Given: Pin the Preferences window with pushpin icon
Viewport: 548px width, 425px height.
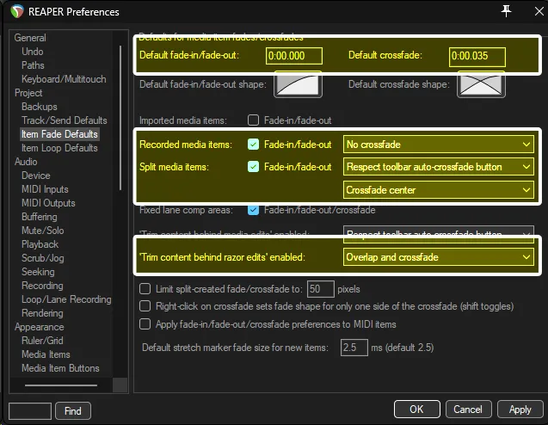Looking at the screenshot, I should [506, 11].
